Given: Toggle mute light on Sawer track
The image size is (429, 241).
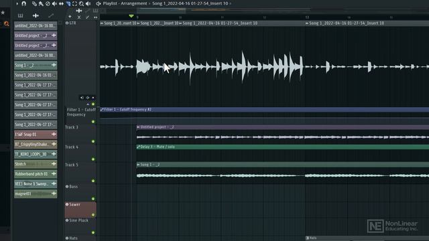Looking at the screenshot, I should point(93,215).
